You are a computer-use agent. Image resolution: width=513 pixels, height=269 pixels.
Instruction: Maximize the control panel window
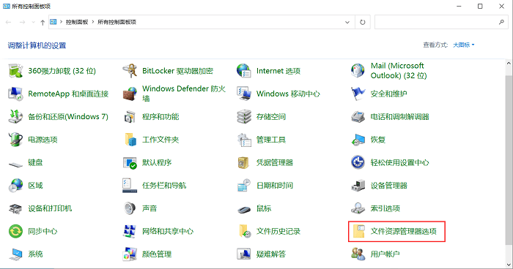click(480, 6)
